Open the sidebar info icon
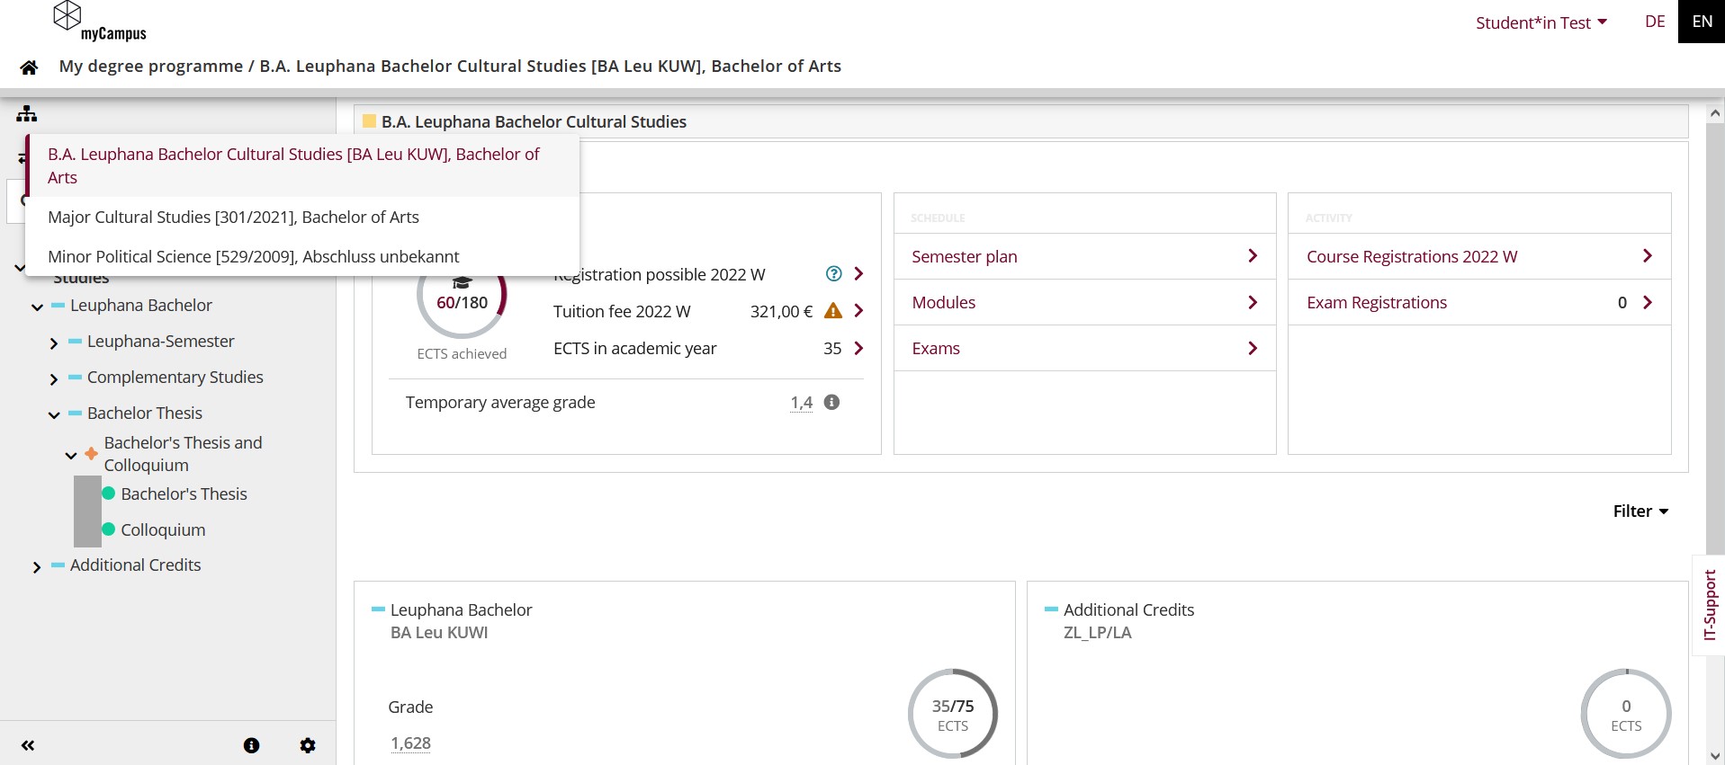The image size is (1725, 765). pyautogui.click(x=251, y=745)
